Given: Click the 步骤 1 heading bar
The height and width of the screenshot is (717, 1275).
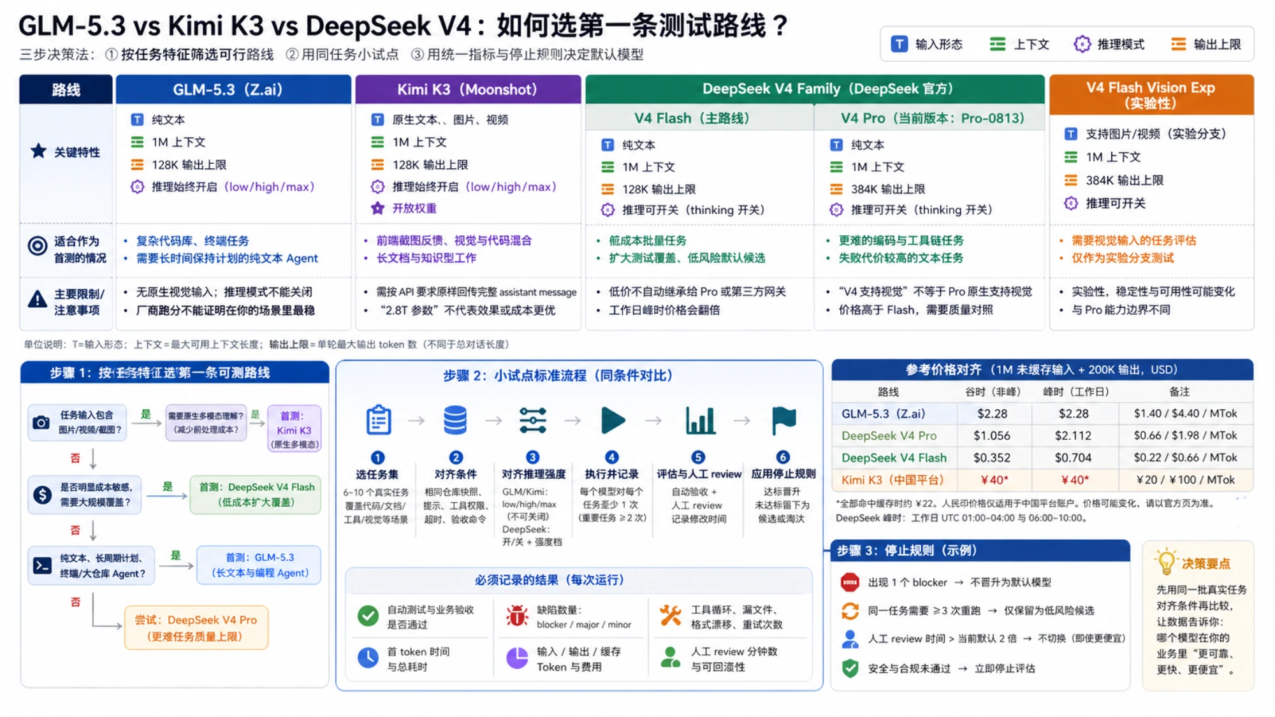Looking at the screenshot, I should click(175, 373).
